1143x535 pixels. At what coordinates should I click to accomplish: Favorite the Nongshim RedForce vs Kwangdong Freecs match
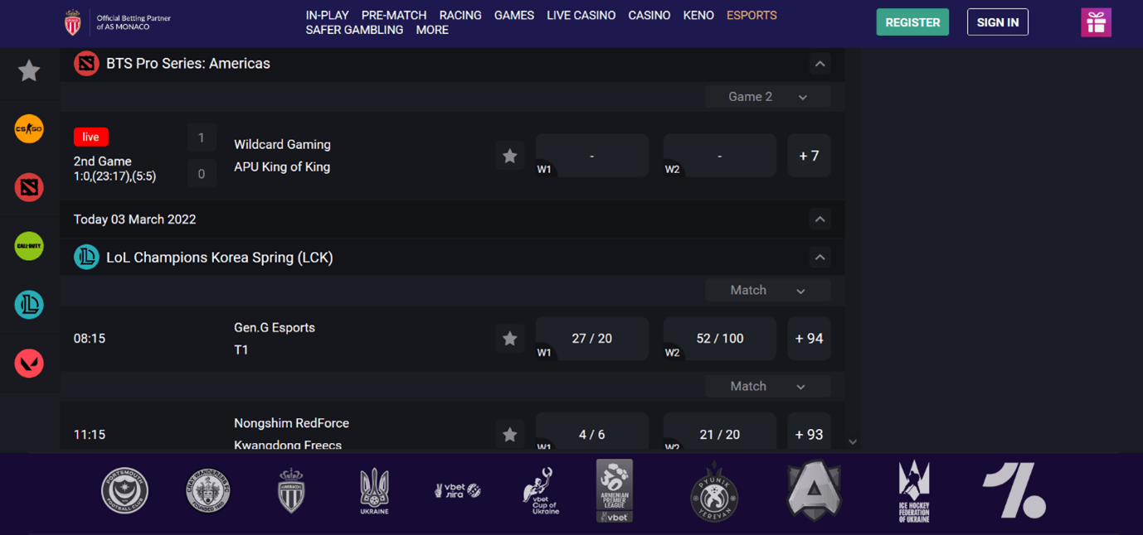(510, 435)
